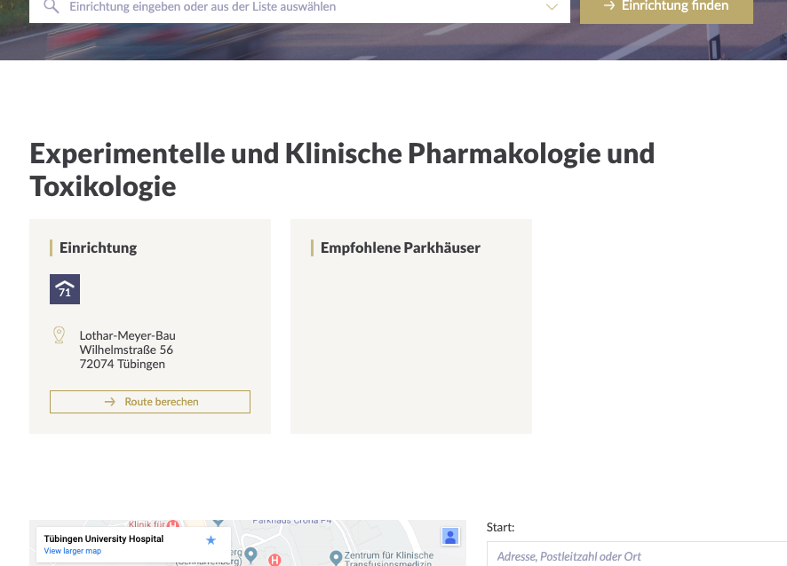Click the Empfohlene Parkhäuser heading
Image resolution: width=787 pixels, height=566 pixels.
pyautogui.click(x=401, y=248)
